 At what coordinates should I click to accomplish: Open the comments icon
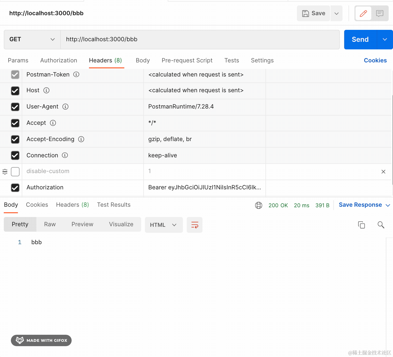point(379,13)
